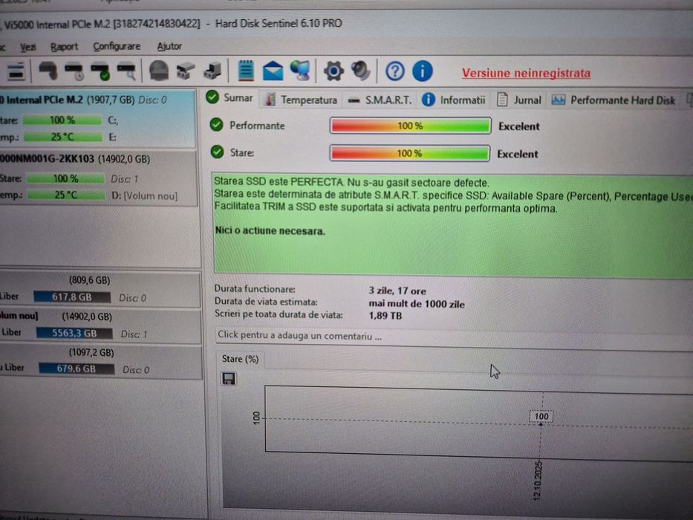Click the disk with blocks icon
Image resolution: width=693 pixels, height=520 pixels.
[x=186, y=71]
